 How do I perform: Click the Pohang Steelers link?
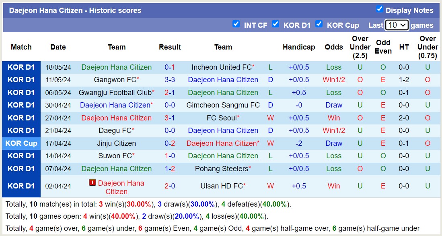pyautogui.click(x=222, y=168)
